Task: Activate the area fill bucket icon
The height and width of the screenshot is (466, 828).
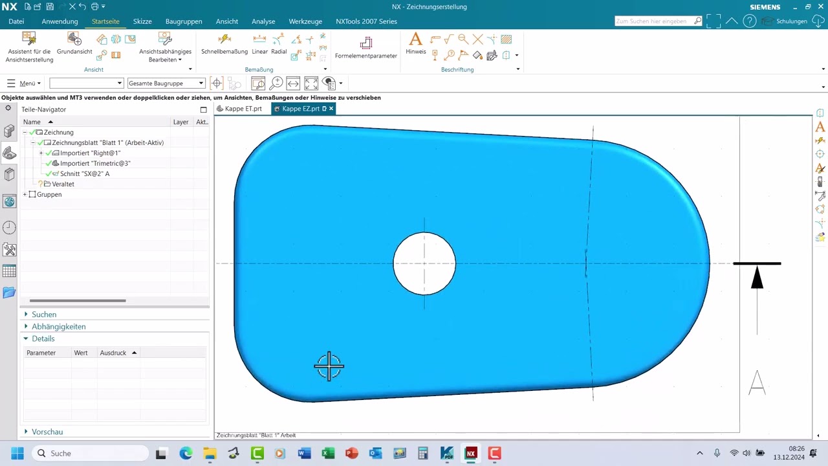Action: 477,55
